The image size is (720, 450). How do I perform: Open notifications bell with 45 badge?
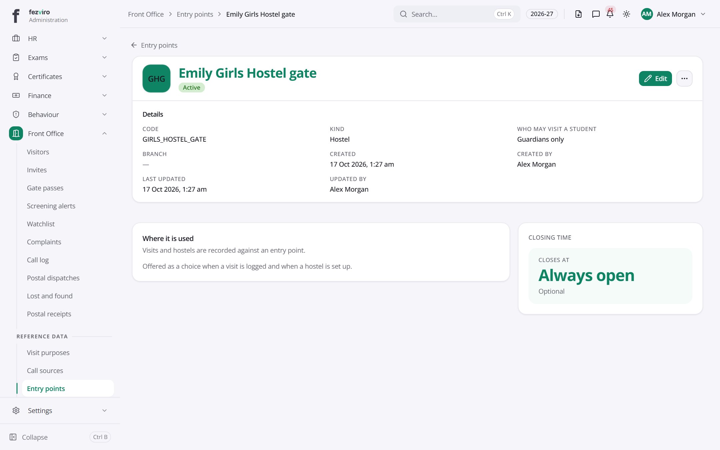point(610,13)
